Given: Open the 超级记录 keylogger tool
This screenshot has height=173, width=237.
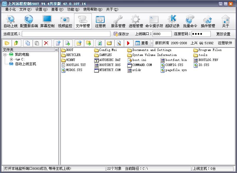Looking at the screenshot, I should point(172,22).
